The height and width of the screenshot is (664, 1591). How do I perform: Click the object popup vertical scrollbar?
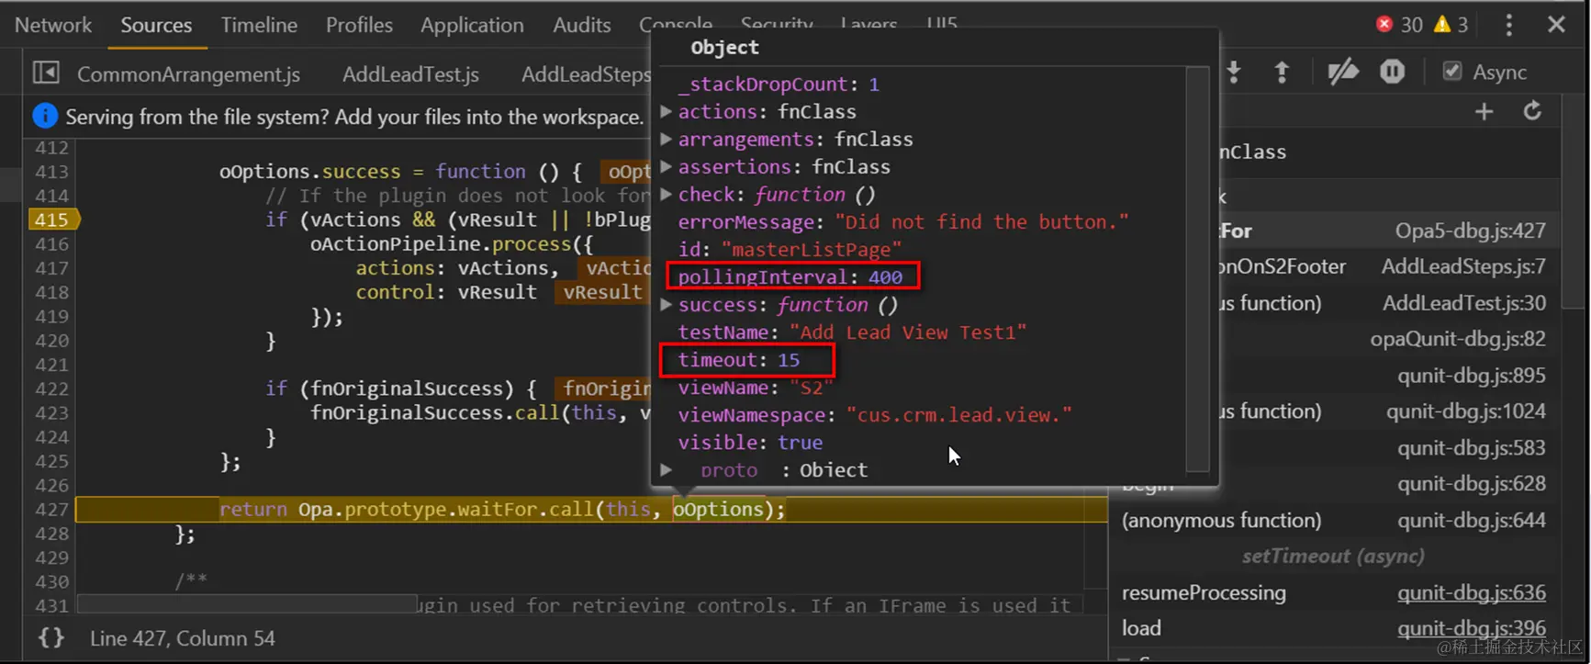pyautogui.click(x=1197, y=268)
